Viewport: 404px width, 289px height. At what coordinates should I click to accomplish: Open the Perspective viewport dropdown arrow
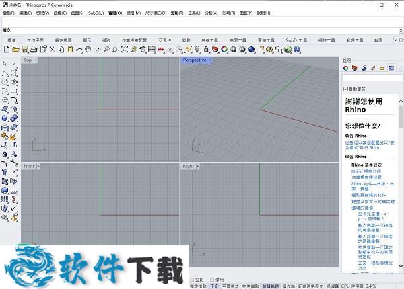[x=211, y=60]
